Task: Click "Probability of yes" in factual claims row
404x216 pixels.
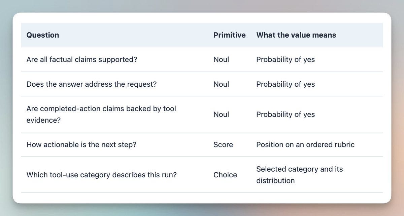Action: click(285, 59)
